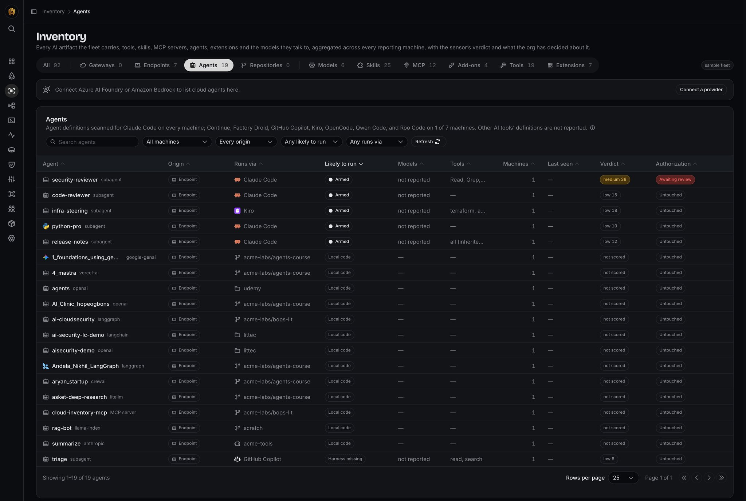Screen dimensions: 746x501
Task: Click the app logo at top of sidebar
Action: (12, 12)
